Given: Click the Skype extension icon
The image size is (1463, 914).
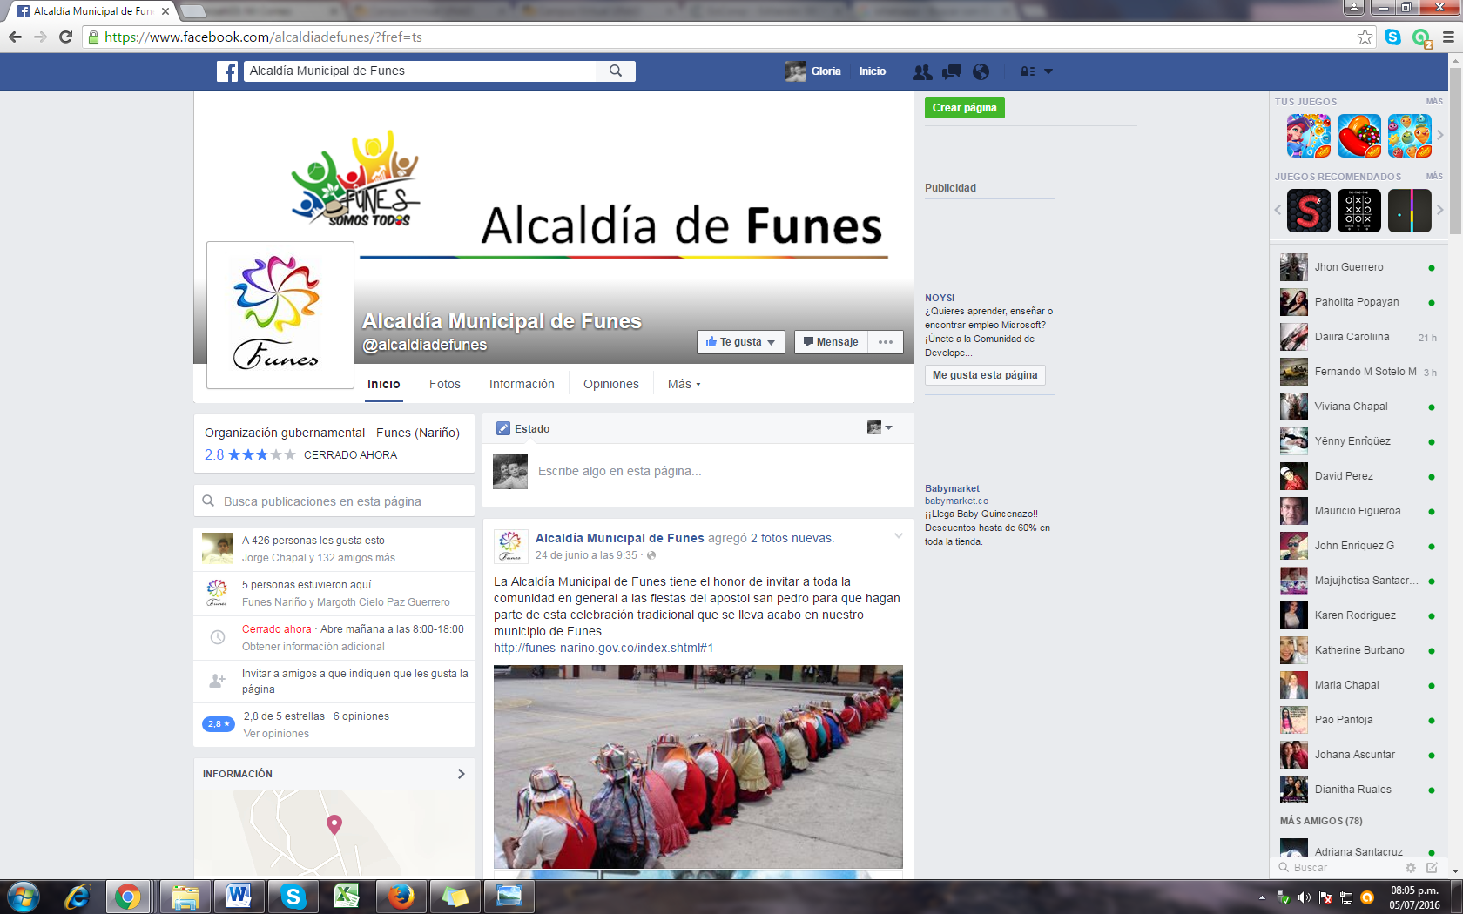Looking at the screenshot, I should [1393, 37].
